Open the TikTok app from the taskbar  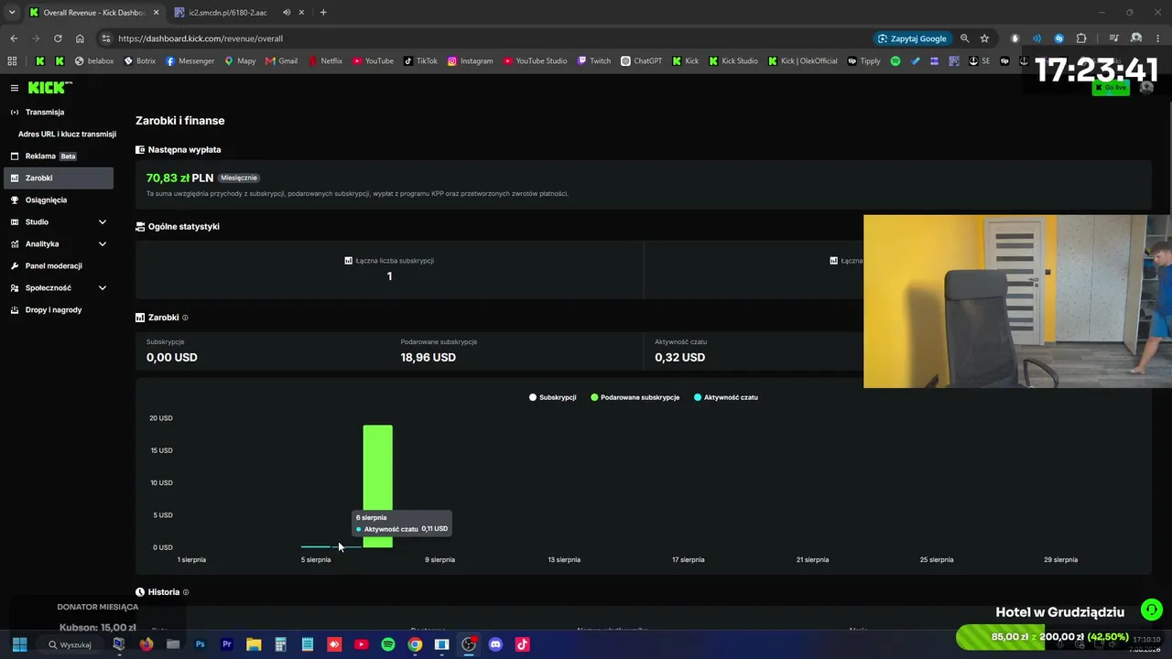pyautogui.click(x=523, y=644)
